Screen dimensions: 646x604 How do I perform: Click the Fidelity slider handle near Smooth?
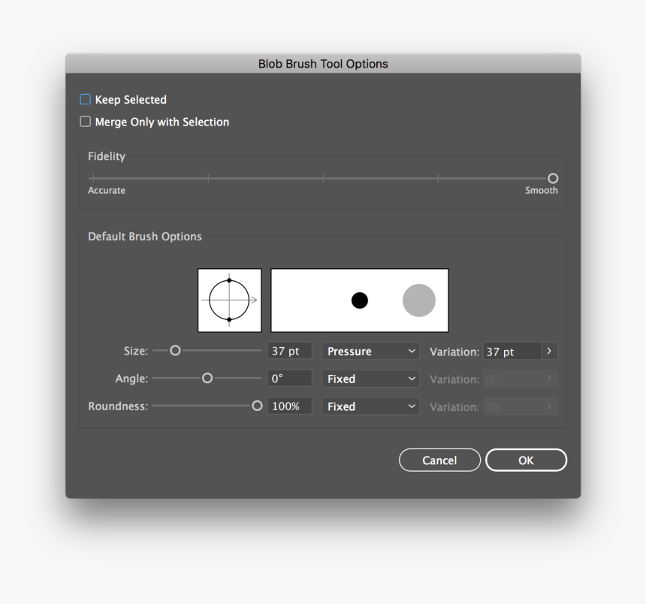552,178
